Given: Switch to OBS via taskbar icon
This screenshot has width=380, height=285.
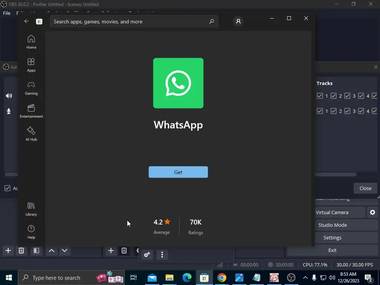Looking at the screenshot, I should coord(291,278).
